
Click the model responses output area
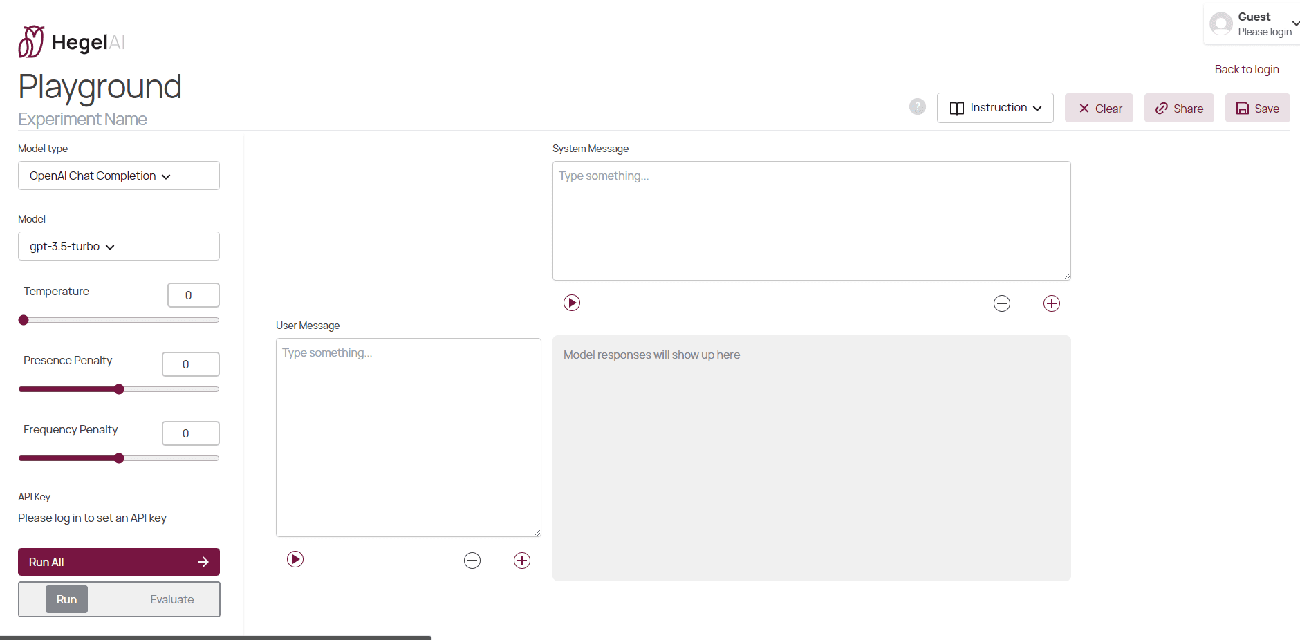coord(812,458)
